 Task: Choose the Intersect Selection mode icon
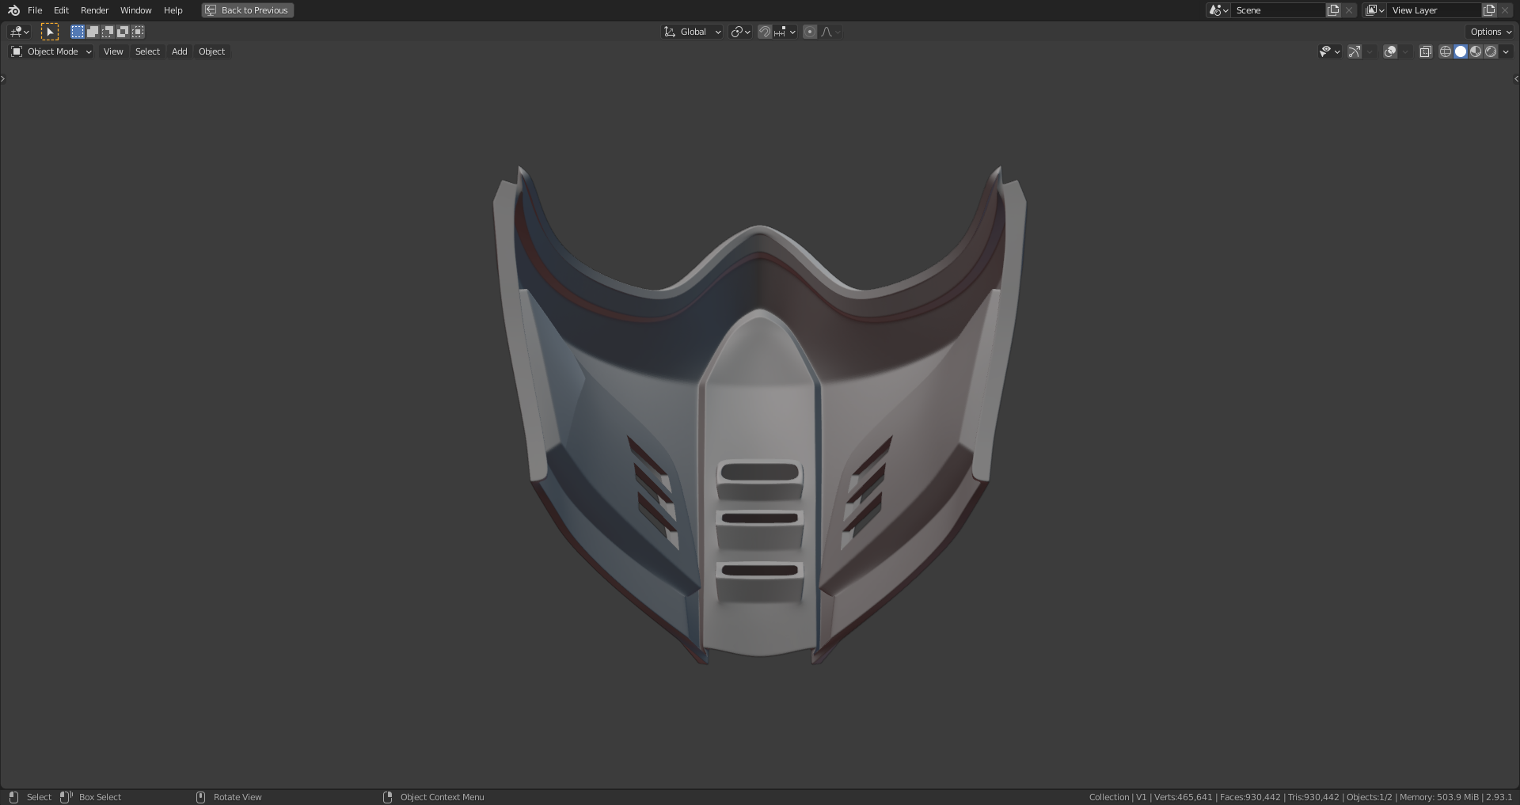[138, 32]
